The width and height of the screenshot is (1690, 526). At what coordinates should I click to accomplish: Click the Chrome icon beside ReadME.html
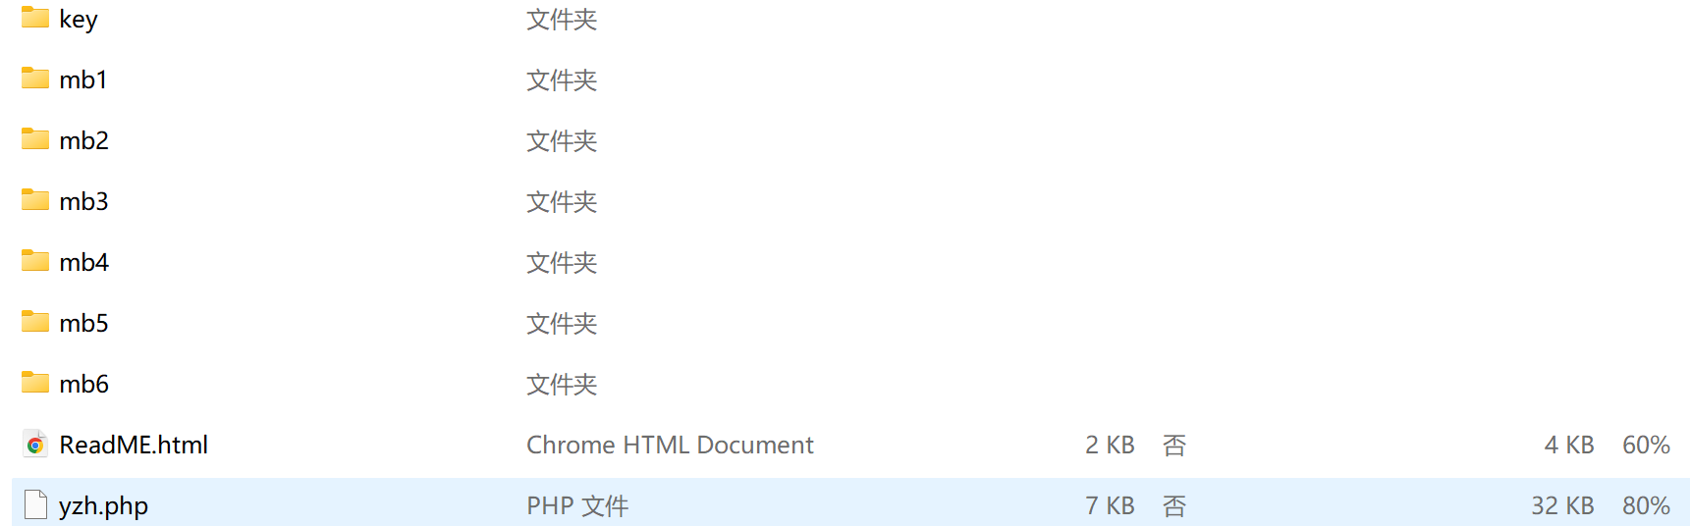[35, 445]
